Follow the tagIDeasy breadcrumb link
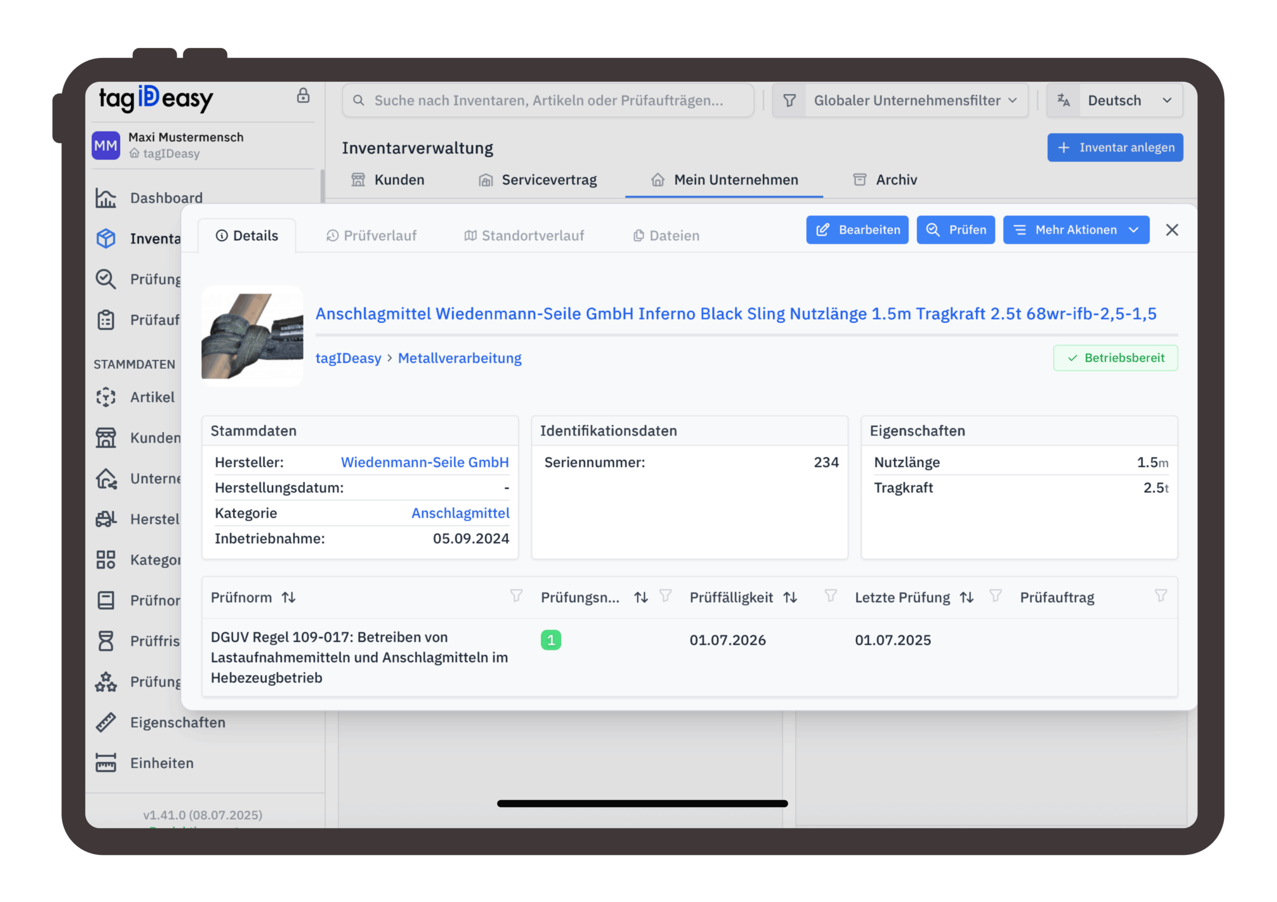Screen dimensions: 1277x902 (348, 358)
